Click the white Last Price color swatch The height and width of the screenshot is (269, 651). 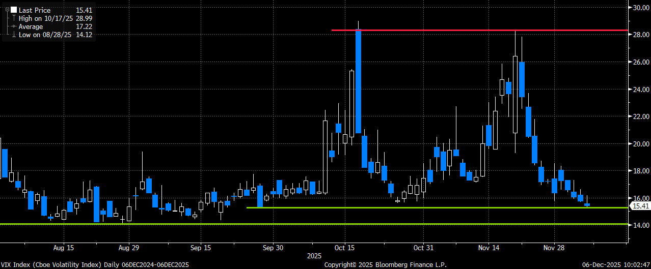coord(13,10)
